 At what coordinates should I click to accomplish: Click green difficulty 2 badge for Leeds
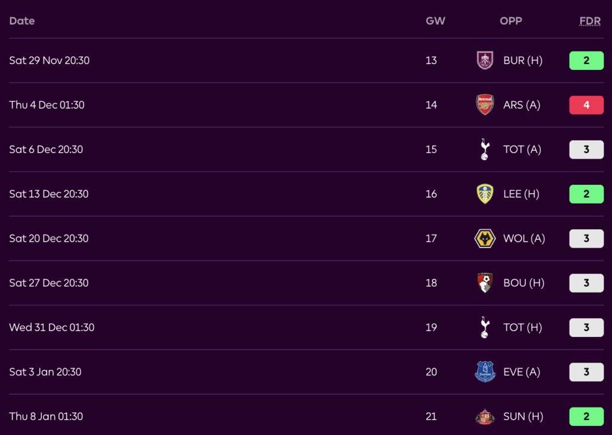(x=586, y=194)
